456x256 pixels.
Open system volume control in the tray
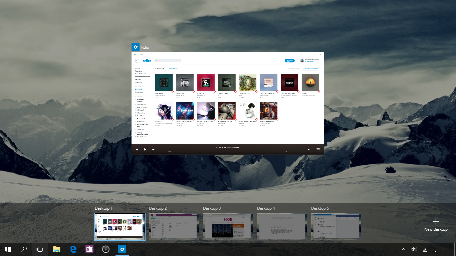pos(414,249)
